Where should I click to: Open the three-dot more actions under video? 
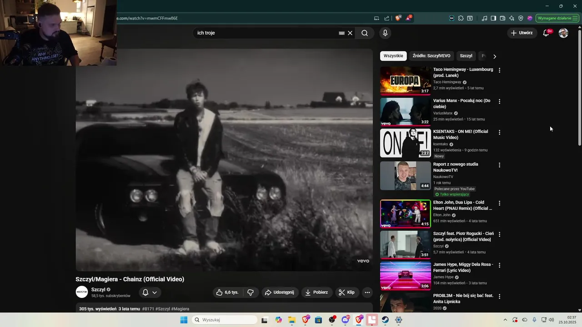[367, 292]
